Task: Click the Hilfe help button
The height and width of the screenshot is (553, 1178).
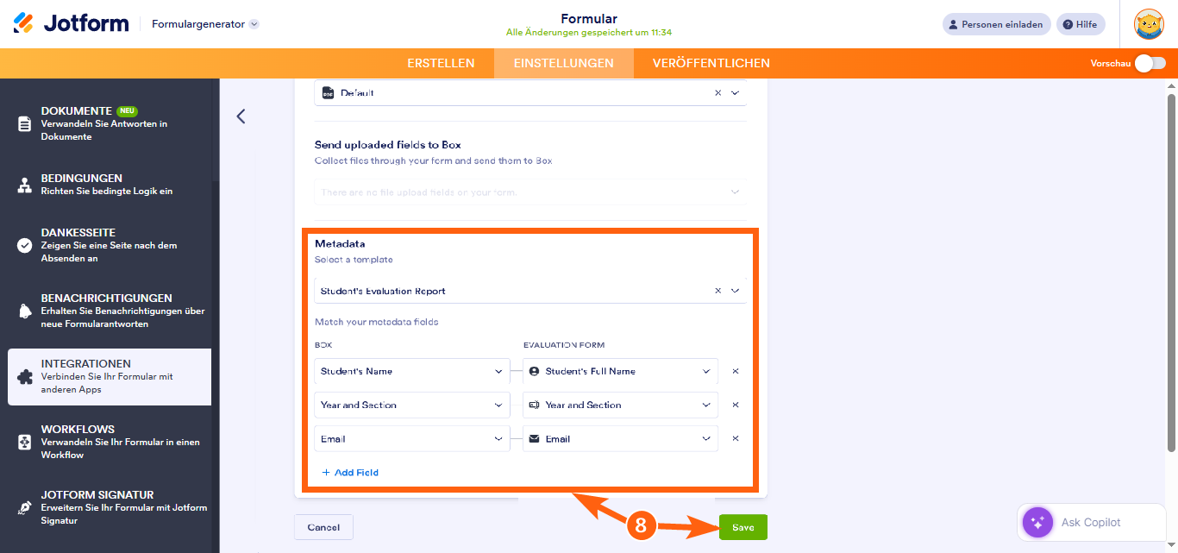Action: [x=1080, y=24]
